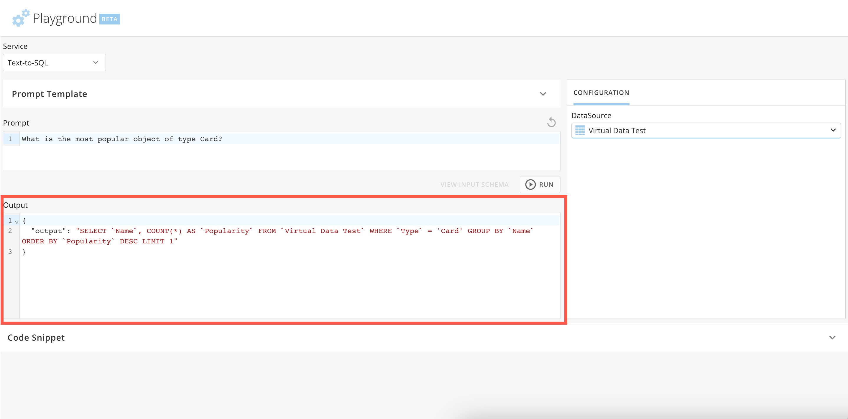Open the Service dropdown showing Text-to-SQL
The width and height of the screenshot is (848, 419).
point(54,62)
